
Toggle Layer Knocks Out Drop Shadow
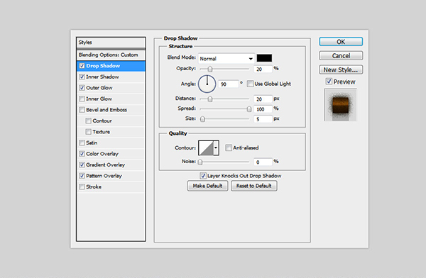tap(203, 176)
